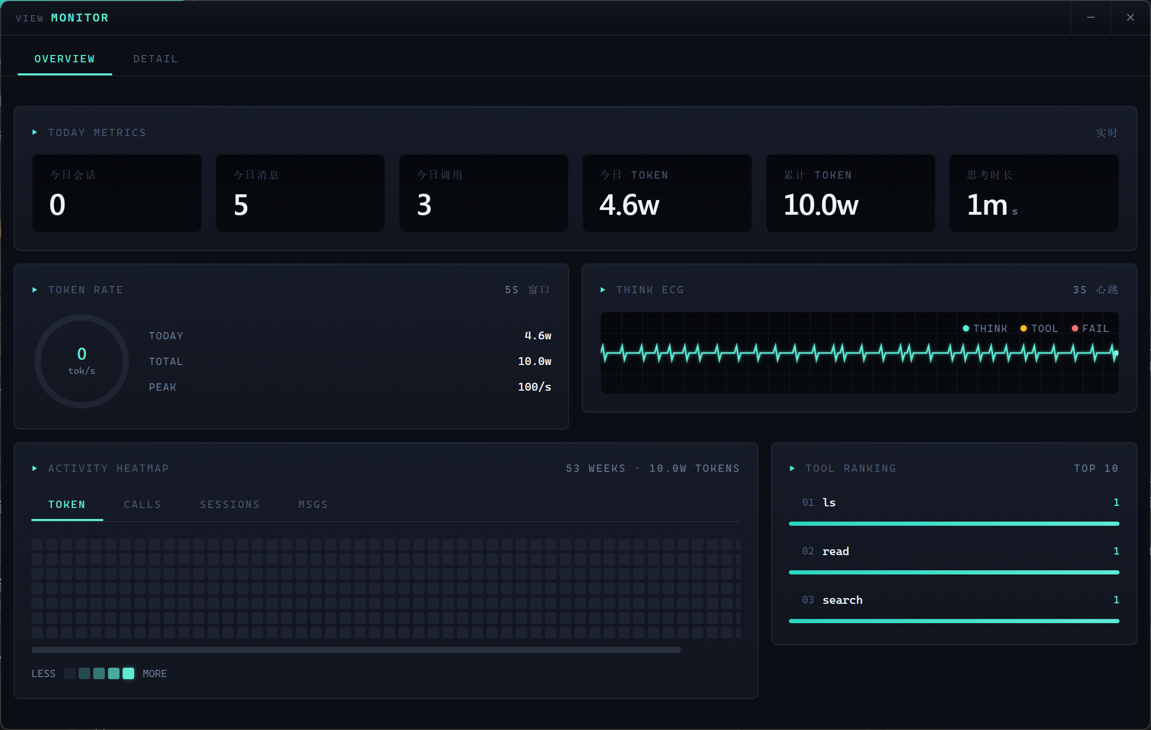Click the THINK ECG triangle icon

[x=603, y=290]
